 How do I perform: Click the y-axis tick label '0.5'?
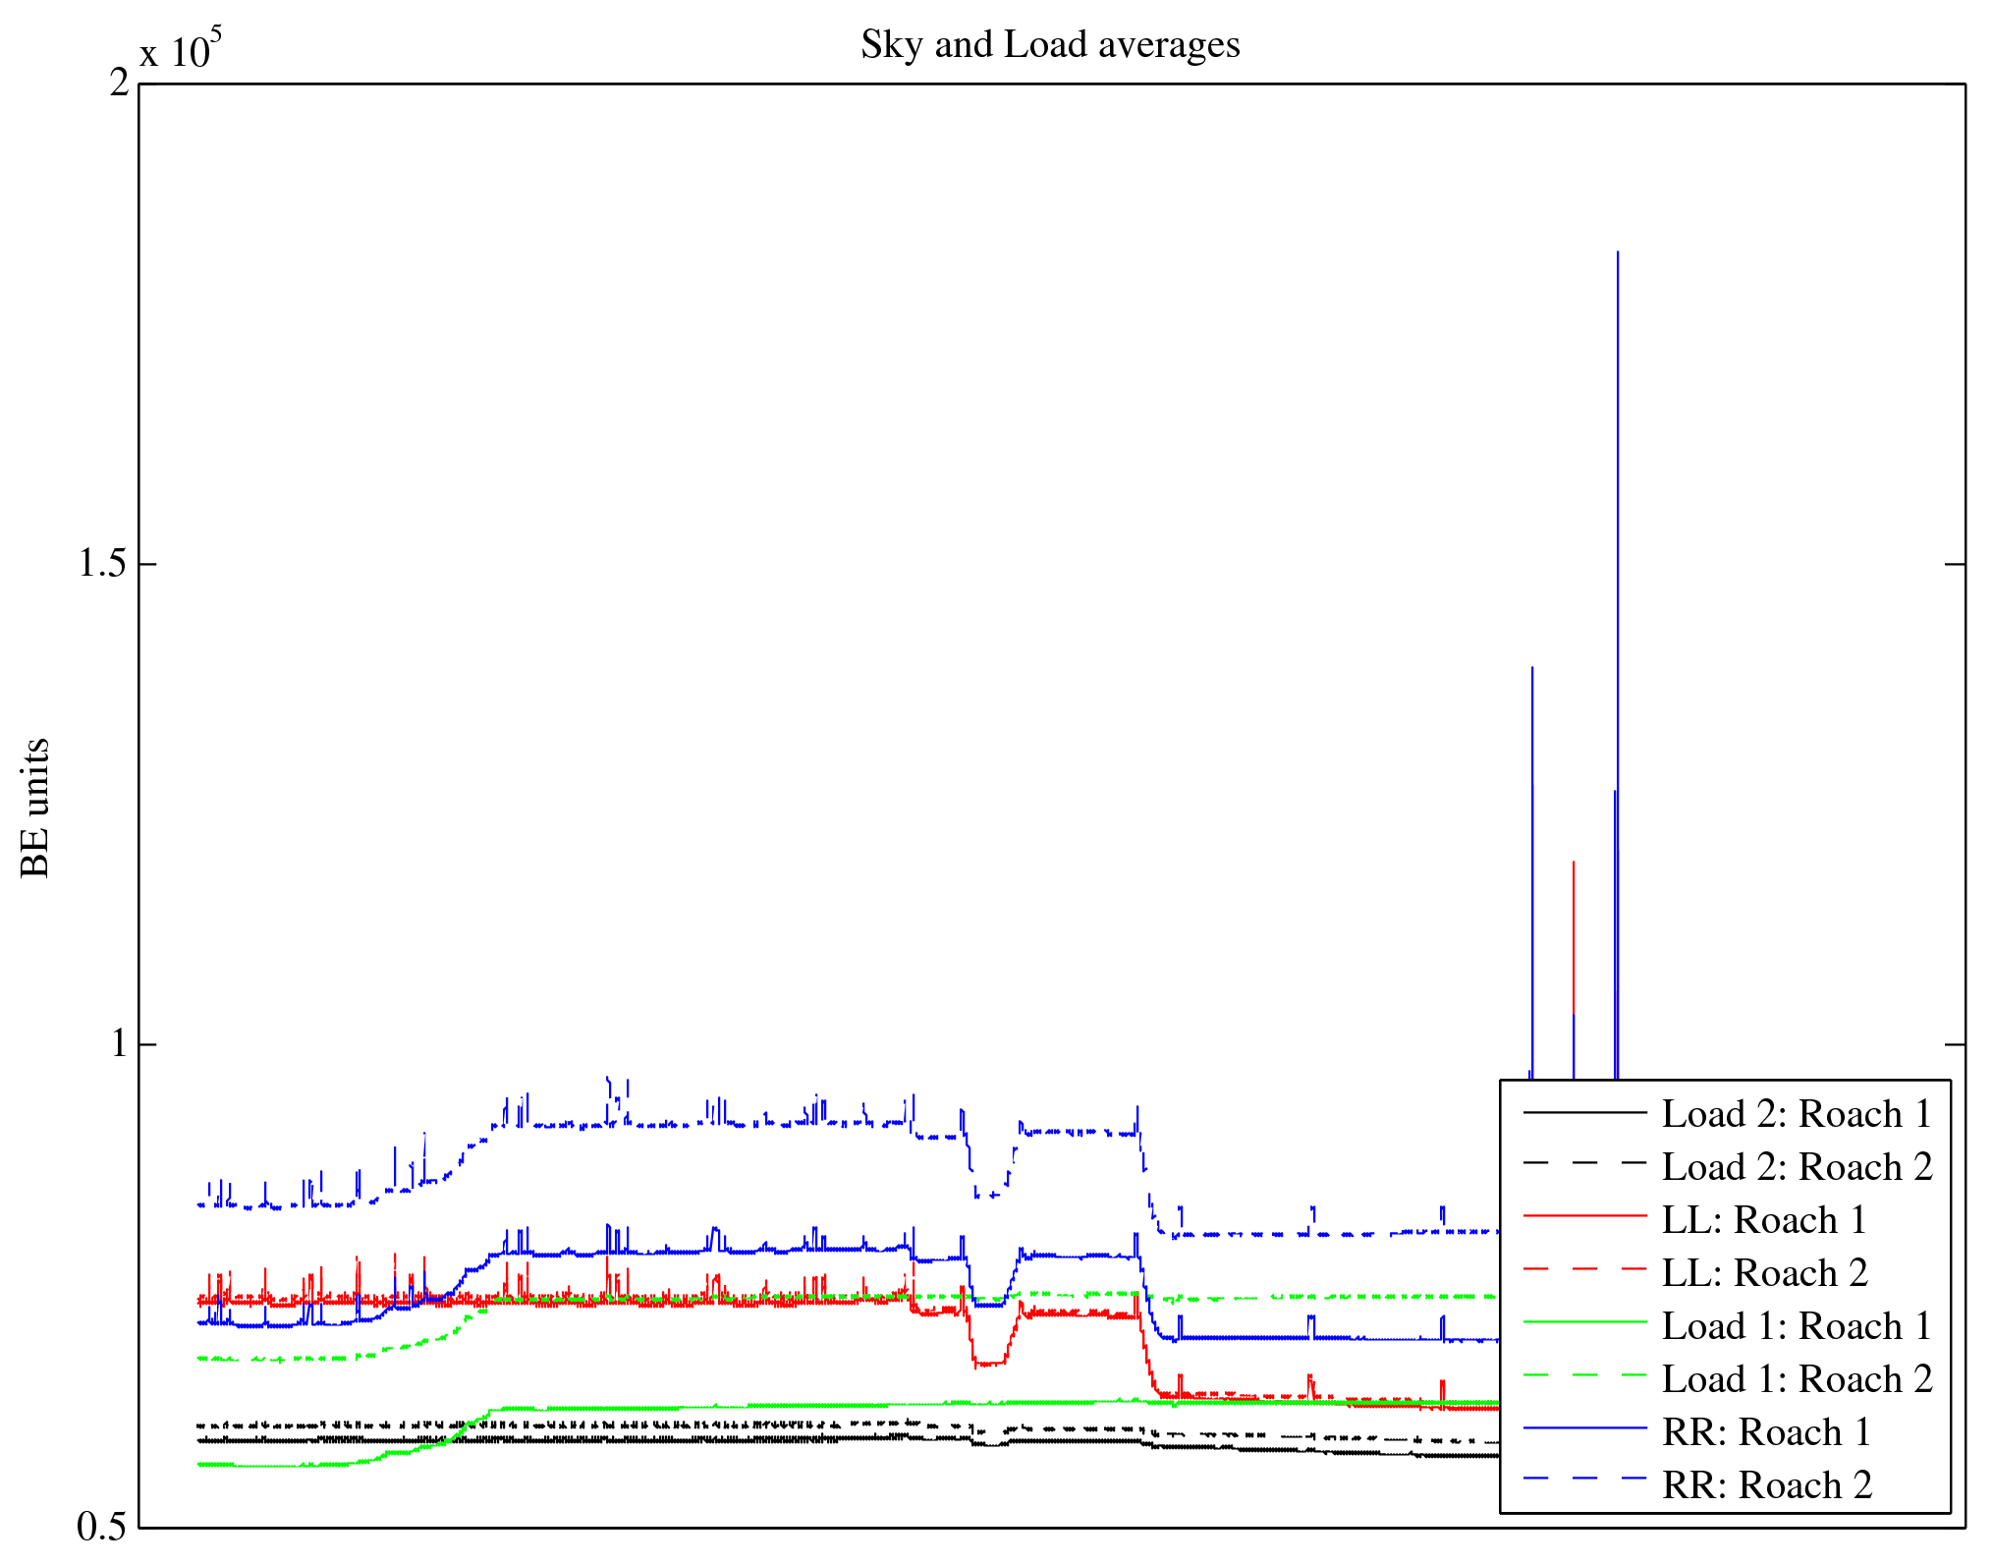tap(103, 1527)
